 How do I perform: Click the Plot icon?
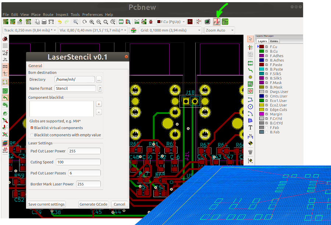tap(51, 22)
